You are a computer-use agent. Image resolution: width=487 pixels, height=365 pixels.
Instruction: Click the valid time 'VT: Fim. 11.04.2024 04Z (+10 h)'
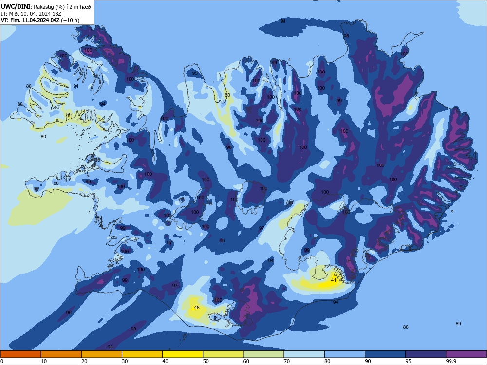[40, 20]
